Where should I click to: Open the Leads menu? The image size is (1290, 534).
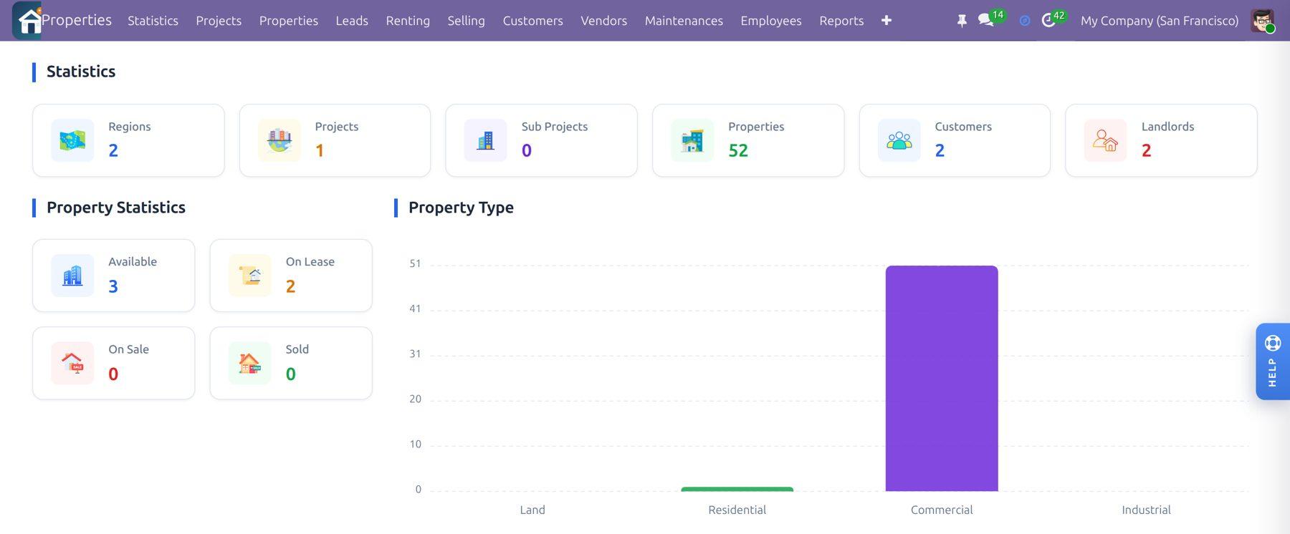[352, 21]
